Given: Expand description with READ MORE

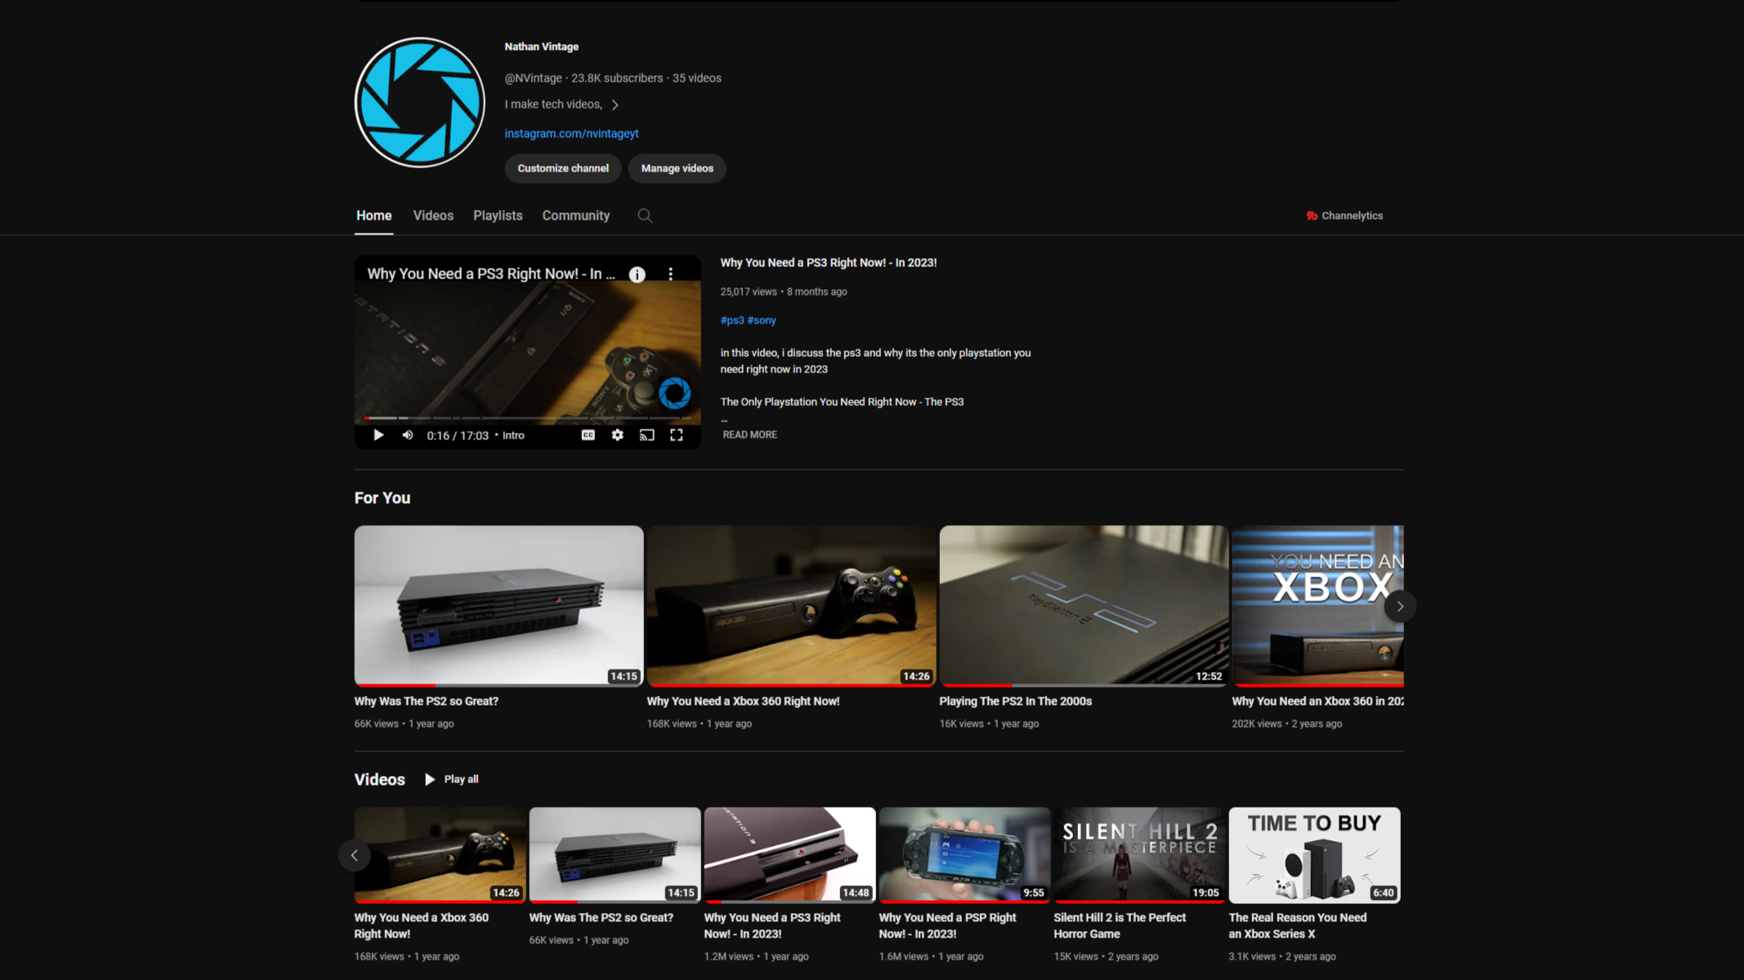Looking at the screenshot, I should point(749,434).
